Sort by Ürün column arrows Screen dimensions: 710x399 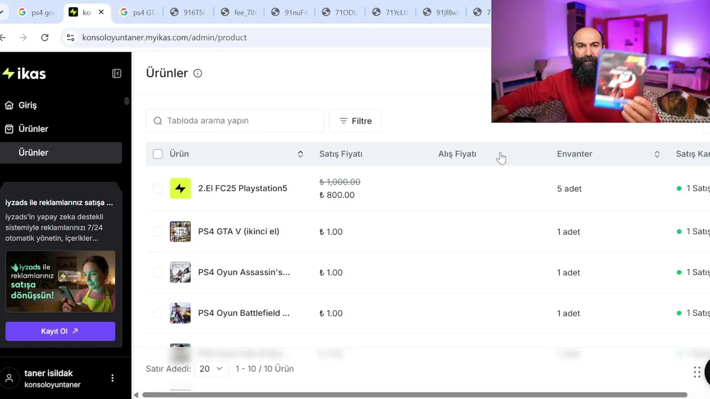tap(300, 154)
